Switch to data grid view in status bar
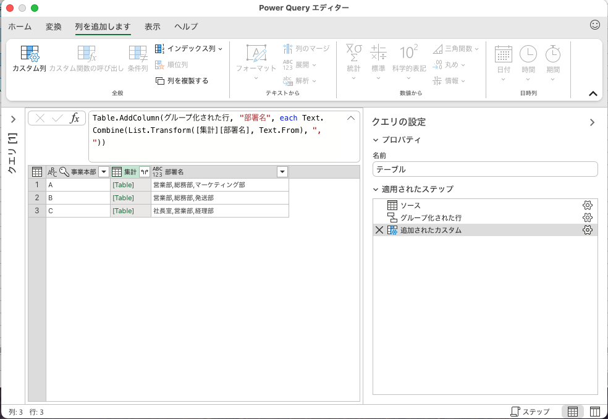 pos(573,412)
